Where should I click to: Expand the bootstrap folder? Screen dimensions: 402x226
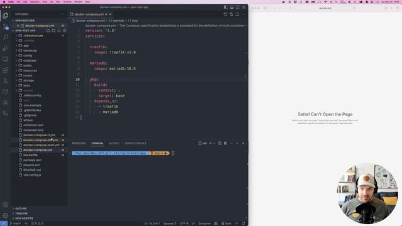(30, 50)
